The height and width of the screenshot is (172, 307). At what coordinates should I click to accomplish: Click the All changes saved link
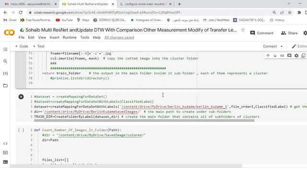[x=119, y=37]
